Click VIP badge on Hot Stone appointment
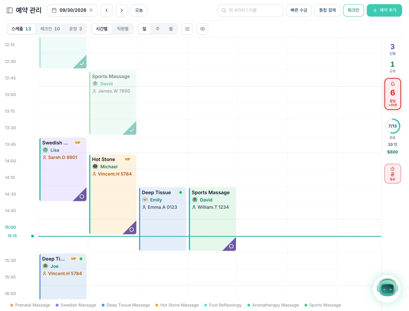The height and width of the screenshot is (311, 409). (x=128, y=159)
